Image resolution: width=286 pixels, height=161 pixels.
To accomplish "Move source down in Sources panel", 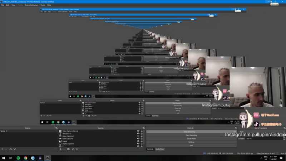I will pyautogui.click(x=77, y=149).
